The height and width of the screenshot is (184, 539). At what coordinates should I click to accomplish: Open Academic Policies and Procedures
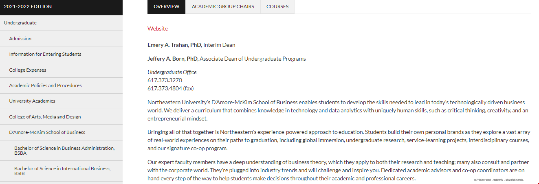pos(61,85)
